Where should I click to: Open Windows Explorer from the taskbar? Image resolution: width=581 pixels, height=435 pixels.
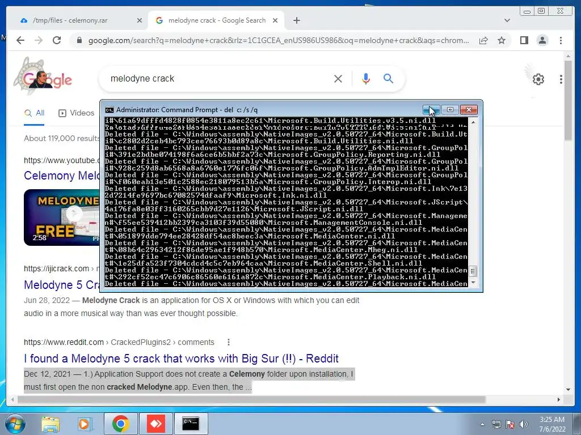coord(50,424)
